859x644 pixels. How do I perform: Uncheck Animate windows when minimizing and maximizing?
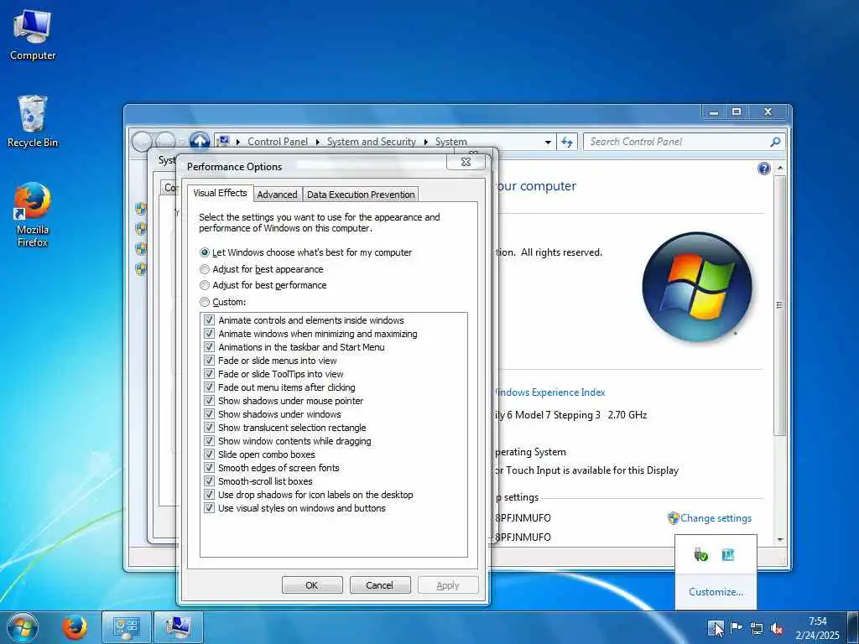click(209, 334)
